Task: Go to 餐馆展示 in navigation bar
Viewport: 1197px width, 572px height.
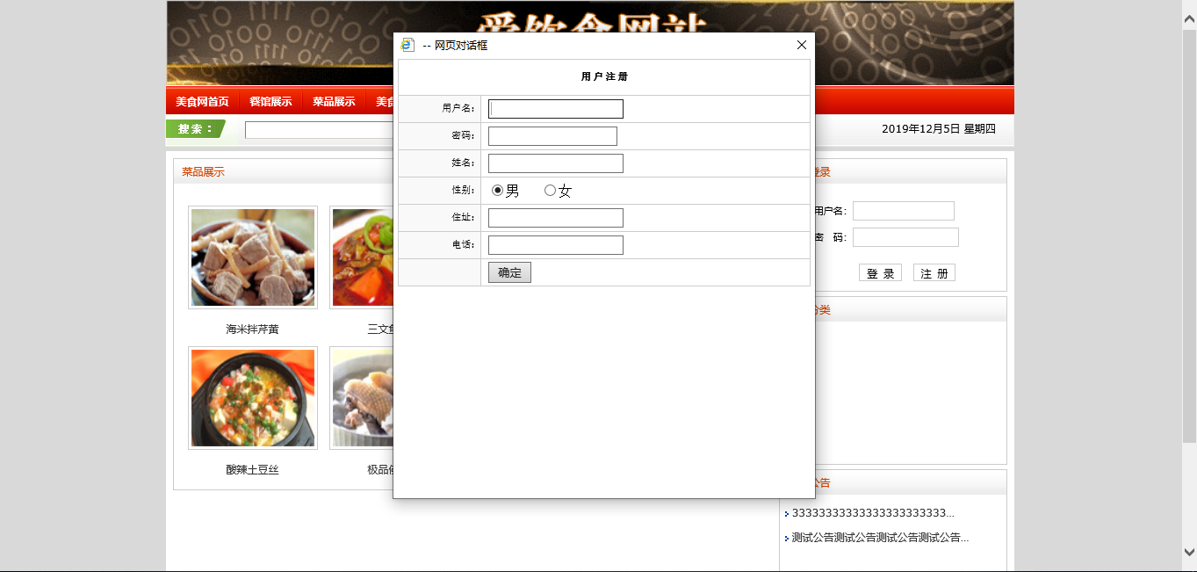Action: pyautogui.click(x=270, y=102)
